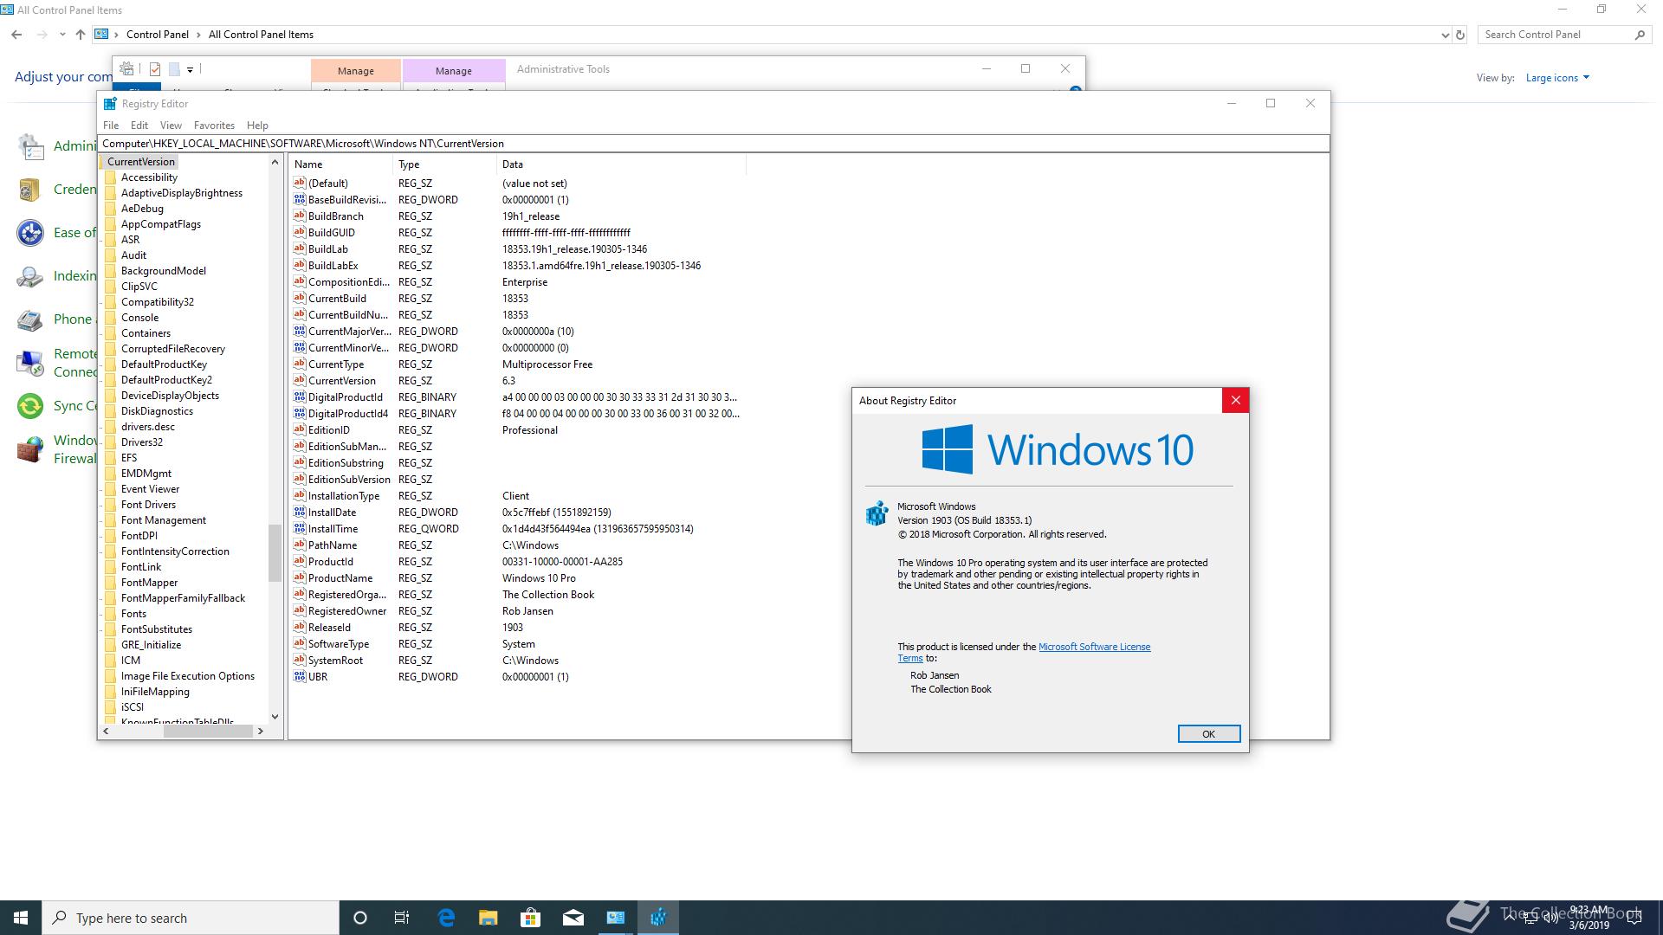Open Microsoft Software License Terms link

[1094, 647]
